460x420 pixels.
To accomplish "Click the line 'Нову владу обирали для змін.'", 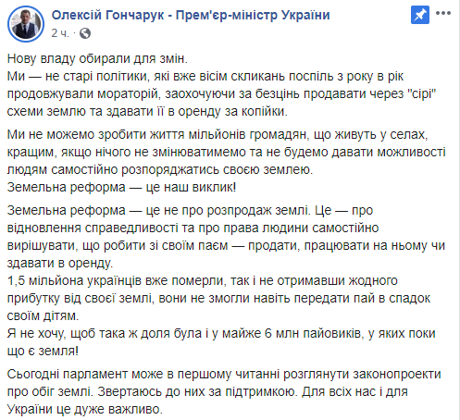I will [x=97, y=58].
